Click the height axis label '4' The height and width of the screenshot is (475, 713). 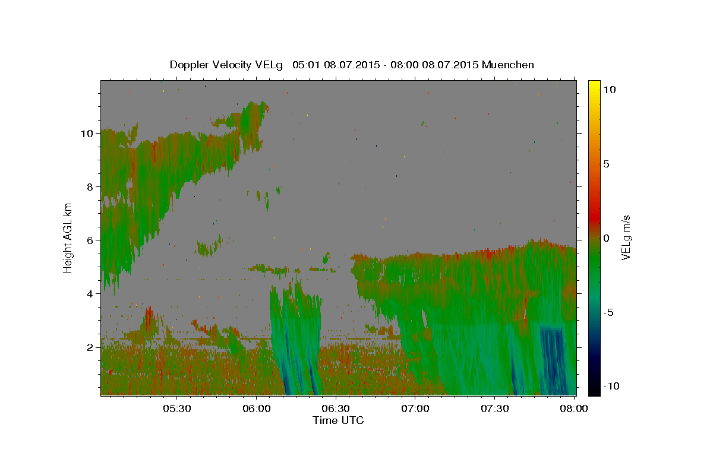[90, 294]
